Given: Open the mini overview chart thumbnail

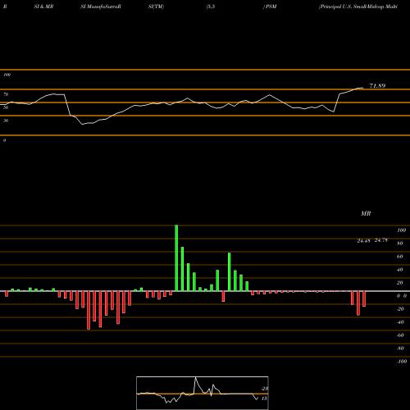Looking at the screenshot, I should [x=203, y=393].
